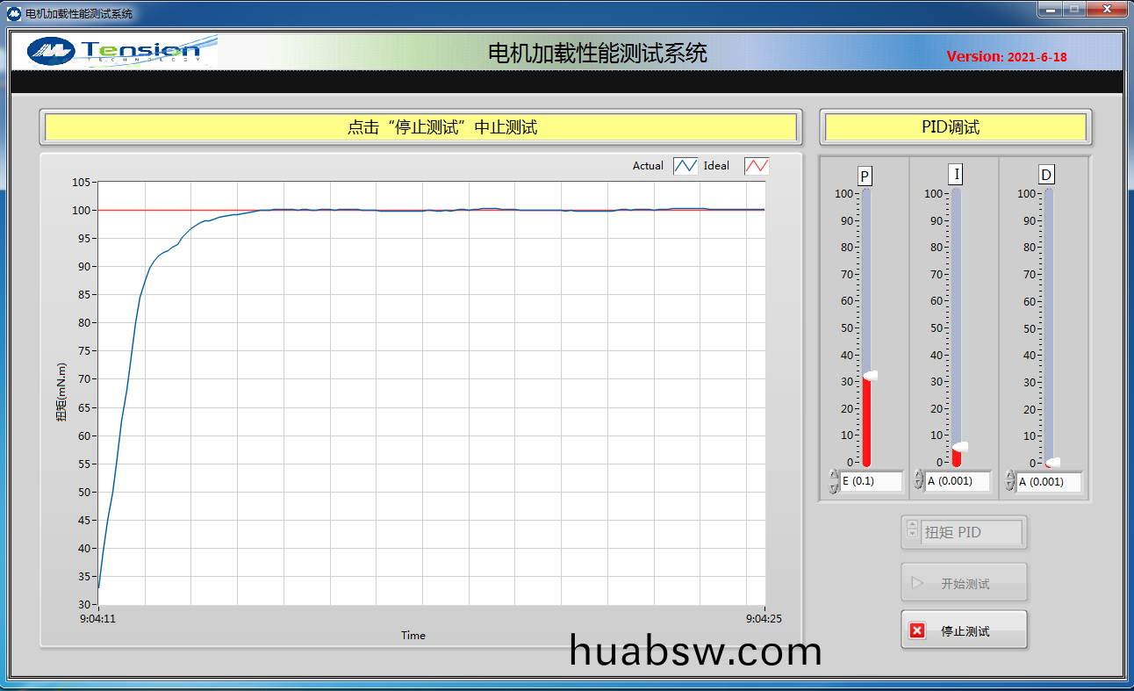Open the 扭矩 PID mode selector
The image size is (1134, 691).
[x=972, y=532]
